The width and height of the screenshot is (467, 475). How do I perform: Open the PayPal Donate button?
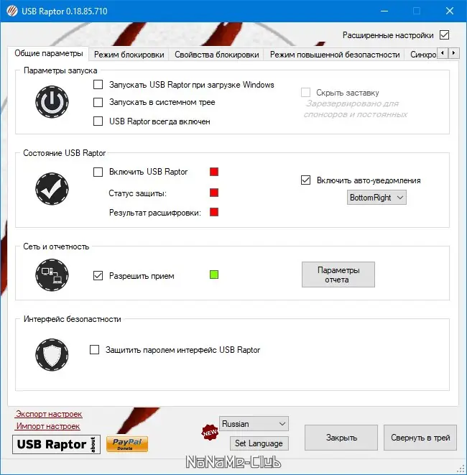coord(127,444)
